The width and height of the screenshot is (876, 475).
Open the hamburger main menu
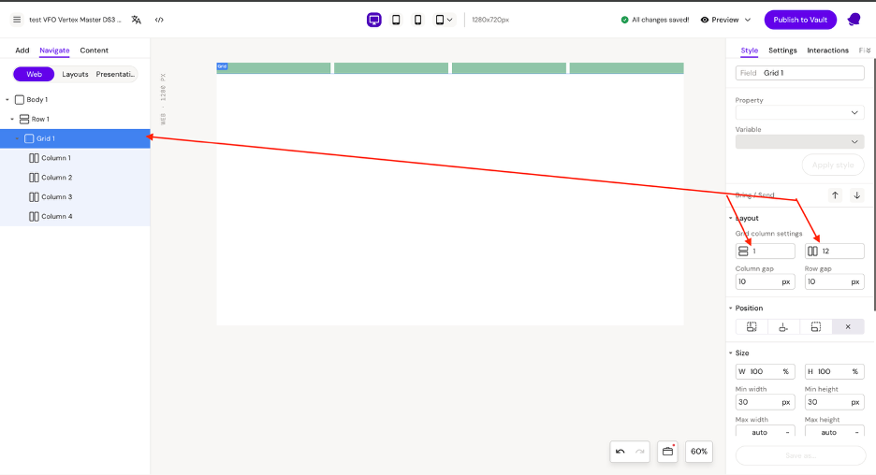point(17,20)
